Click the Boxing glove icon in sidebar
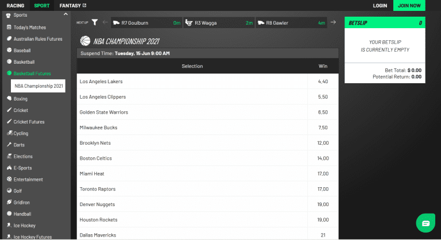 [9, 99]
